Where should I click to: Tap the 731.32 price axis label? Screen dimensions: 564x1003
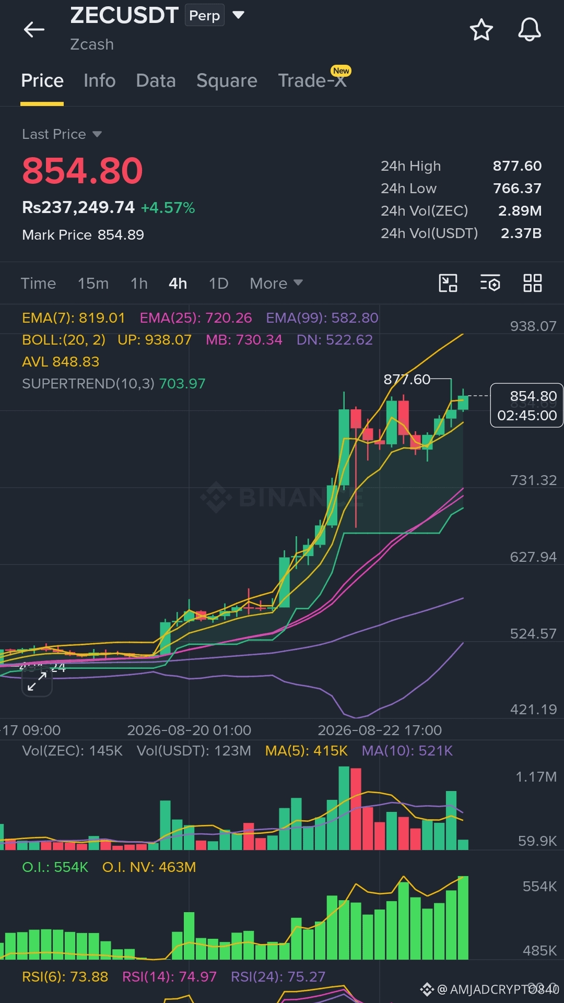click(533, 480)
